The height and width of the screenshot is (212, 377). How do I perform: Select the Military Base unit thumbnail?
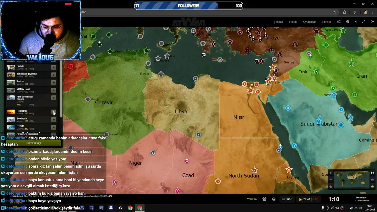(x=11, y=90)
